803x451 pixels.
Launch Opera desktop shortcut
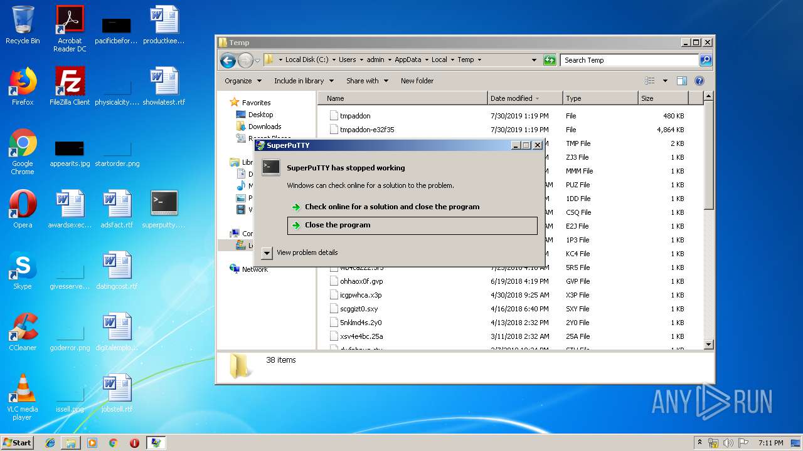(x=23, y=209)
